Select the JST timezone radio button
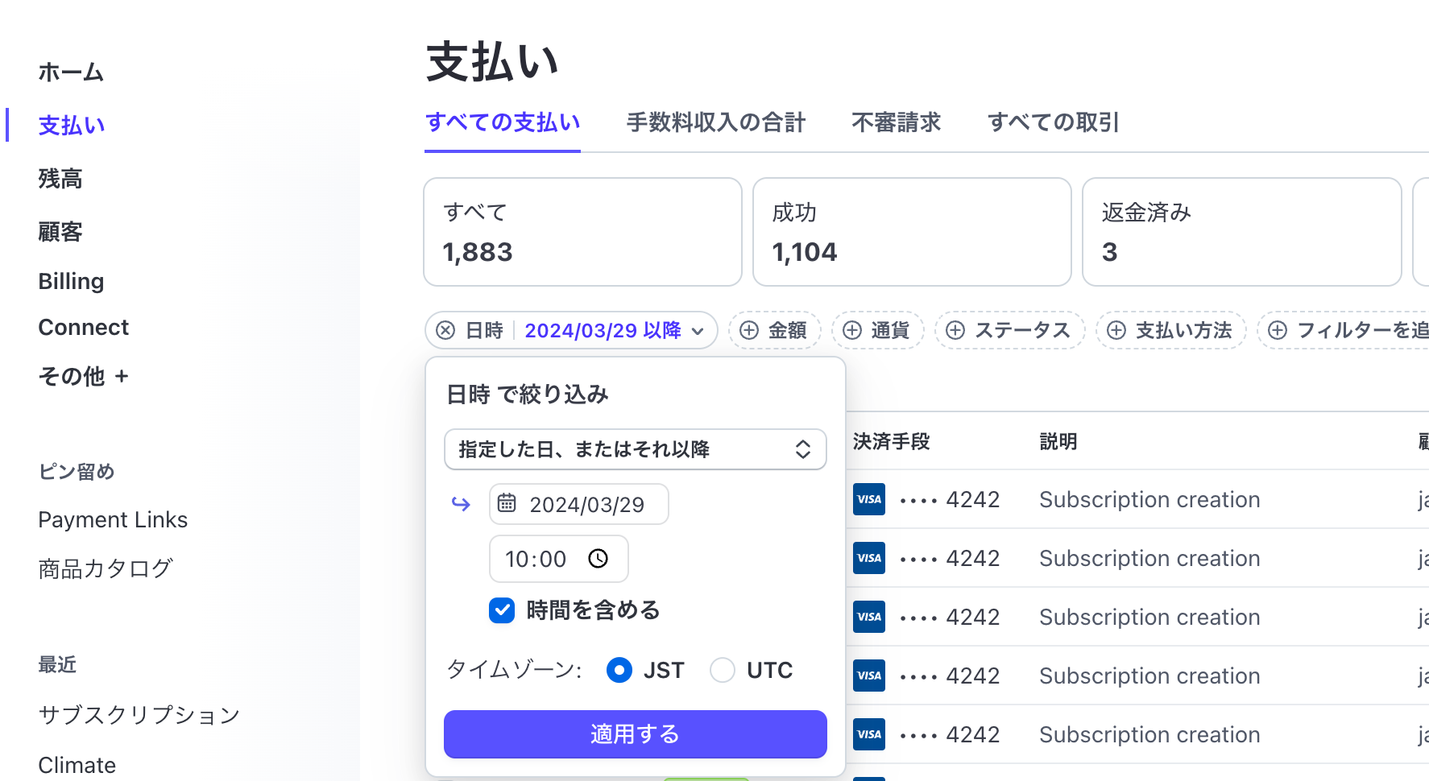The width and height of the screenshot is (1429, 781). (x=619, y=669)
